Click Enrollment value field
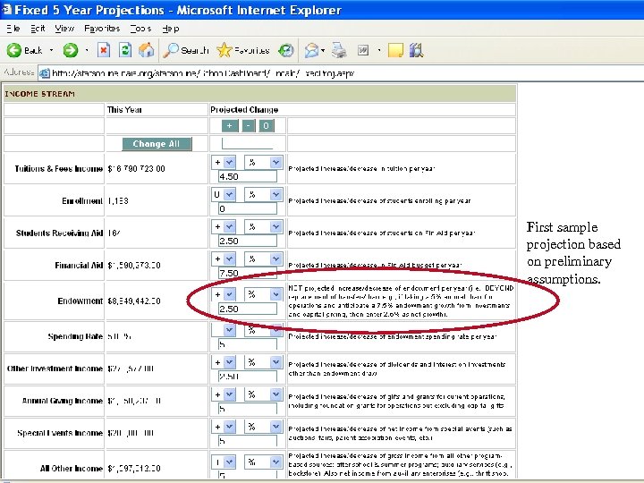 click(248, 208)
